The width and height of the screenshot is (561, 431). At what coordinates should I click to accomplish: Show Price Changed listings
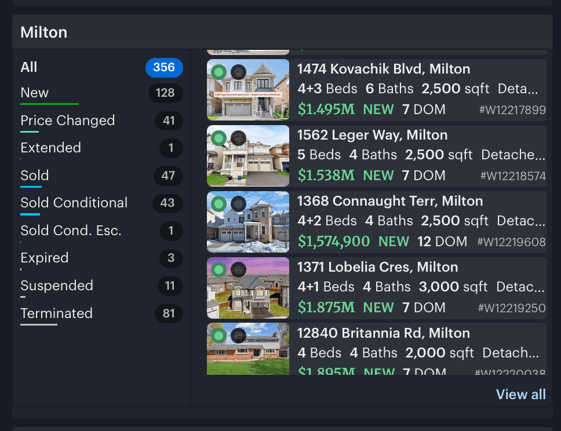pos(101,121)
